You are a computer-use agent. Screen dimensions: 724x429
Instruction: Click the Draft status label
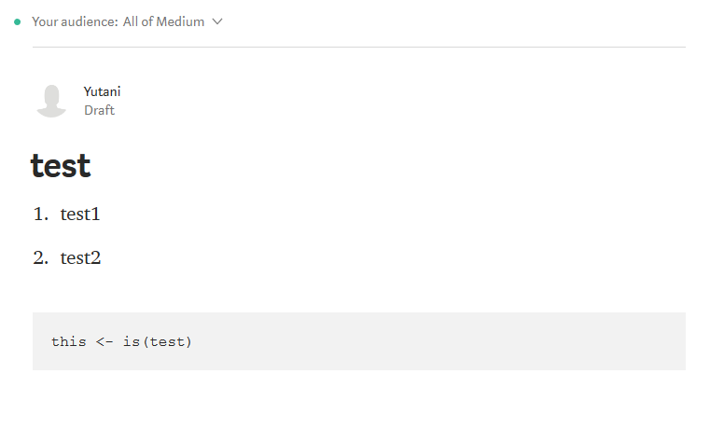pyautogui.click(x=99, y=110)
